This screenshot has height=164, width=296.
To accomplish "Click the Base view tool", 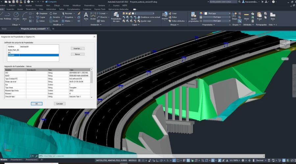I will [273, 16].
